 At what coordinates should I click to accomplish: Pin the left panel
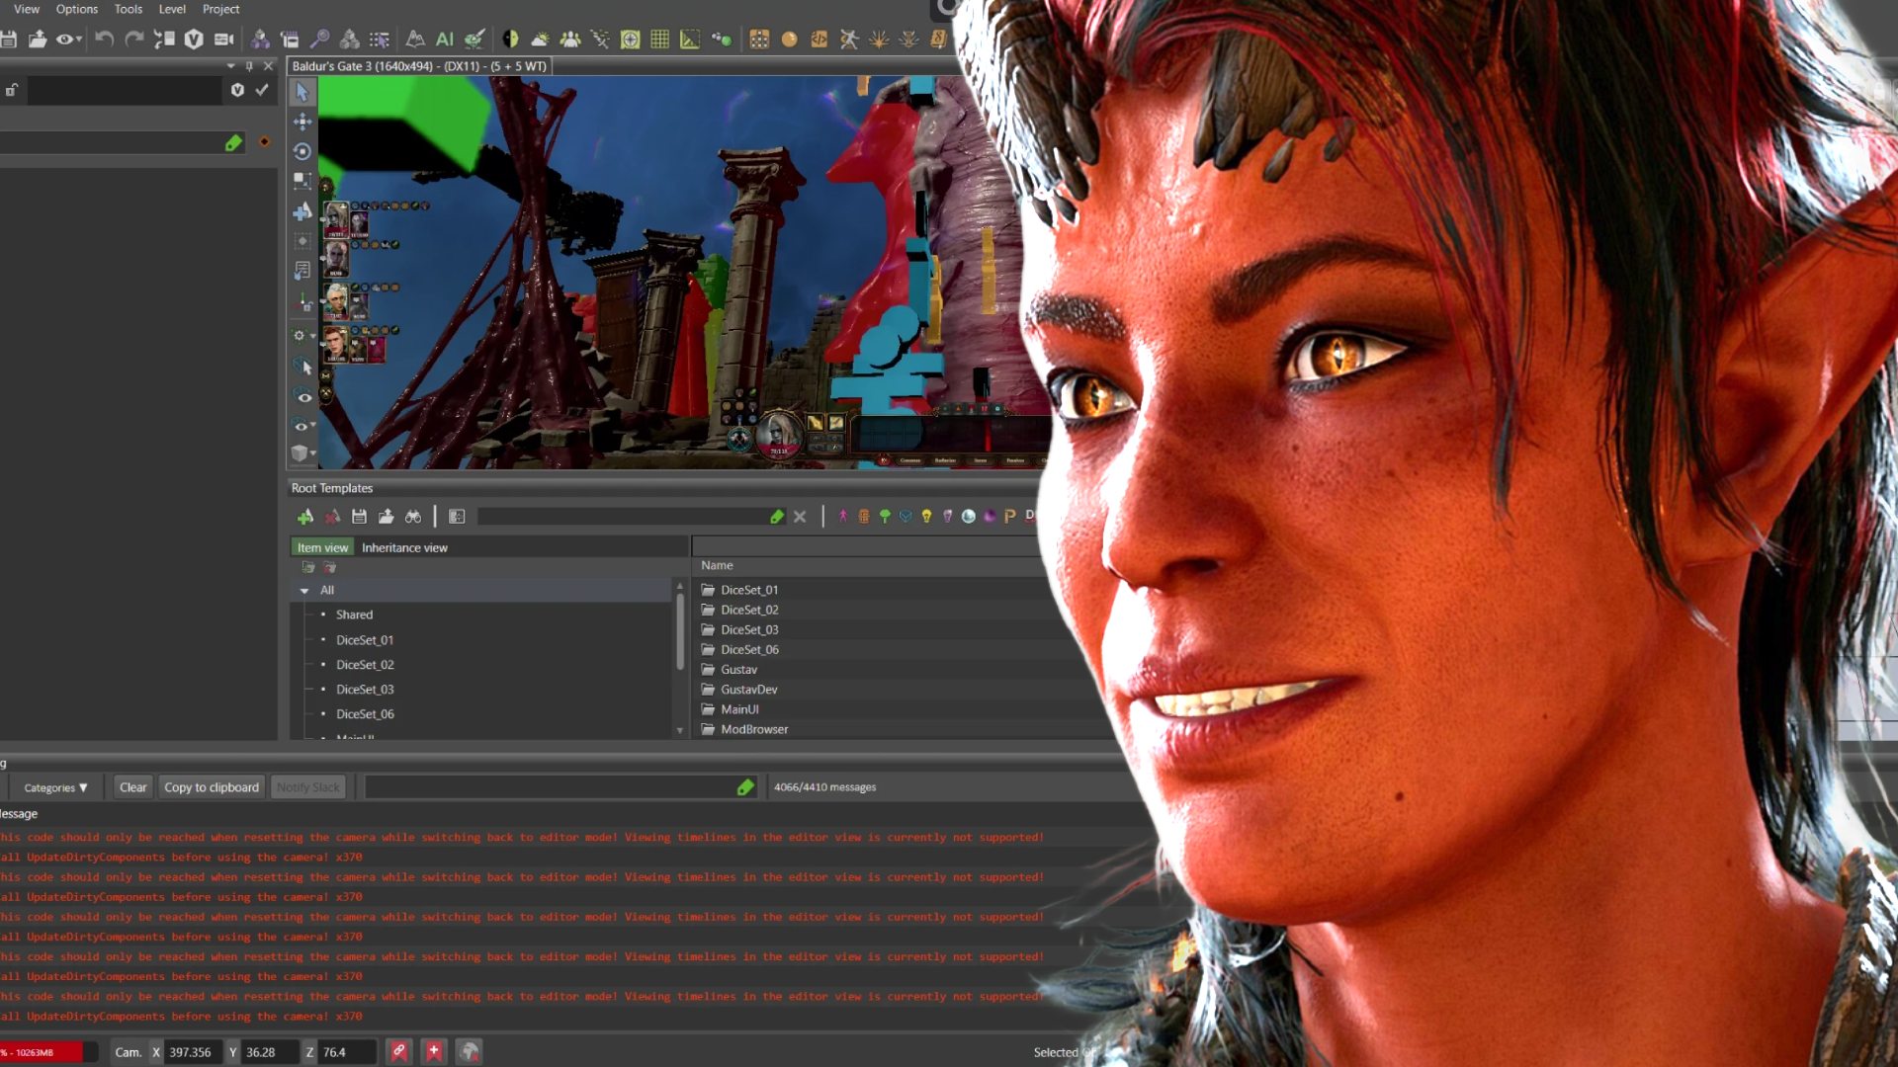(249, 66)
